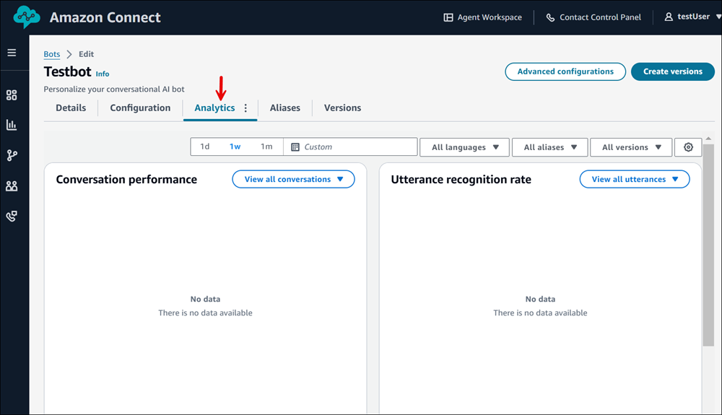The height and width of the screenshot is (415, 722).
Task: Switch to the Configuration tab
Action: (x=140, y=108)
